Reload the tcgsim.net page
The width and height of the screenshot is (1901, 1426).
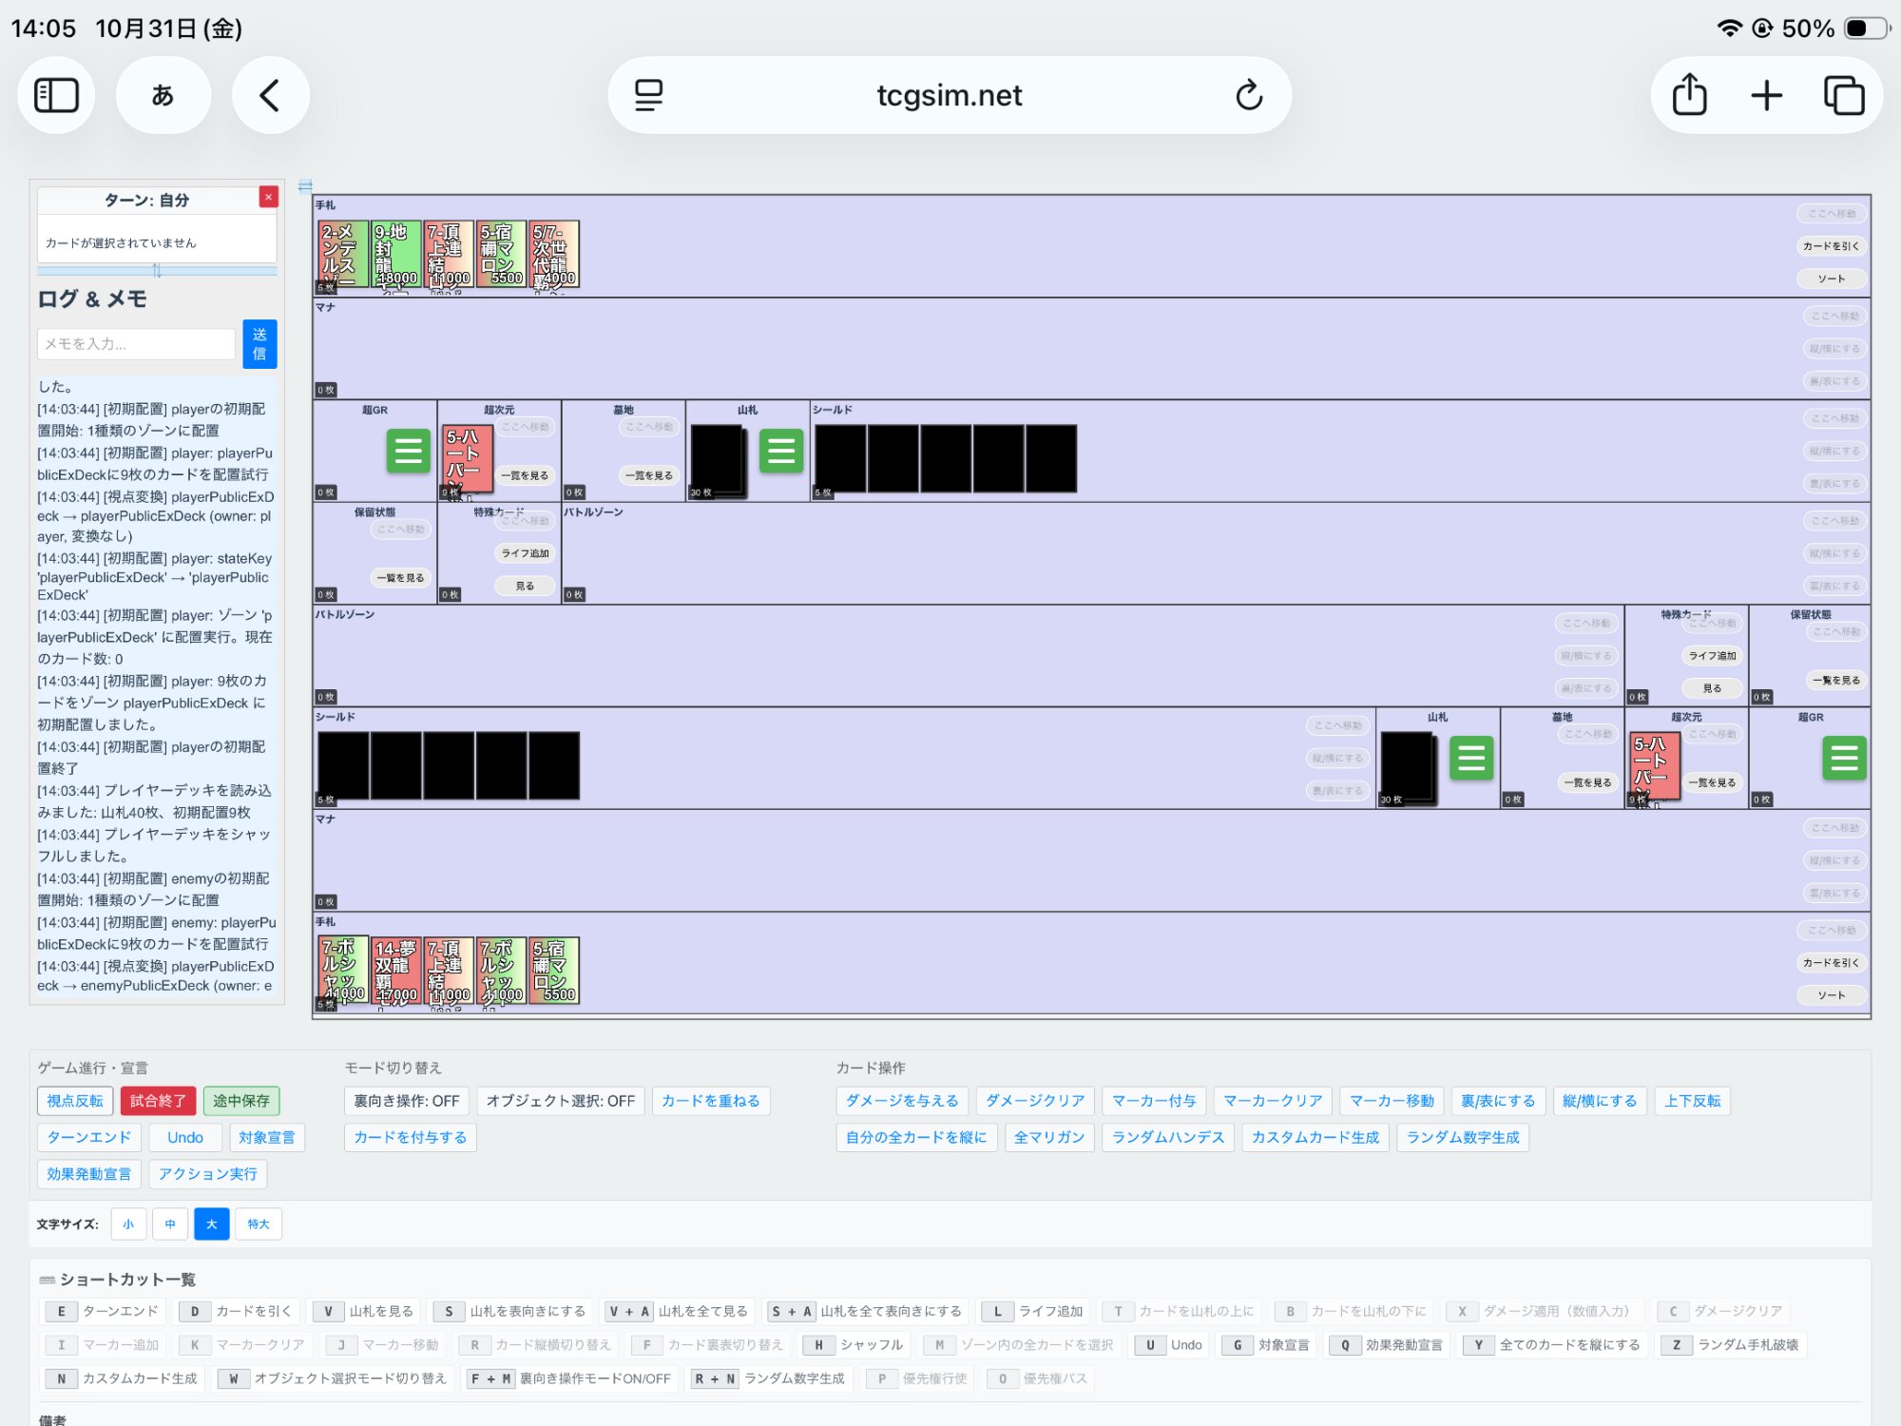1248,95
